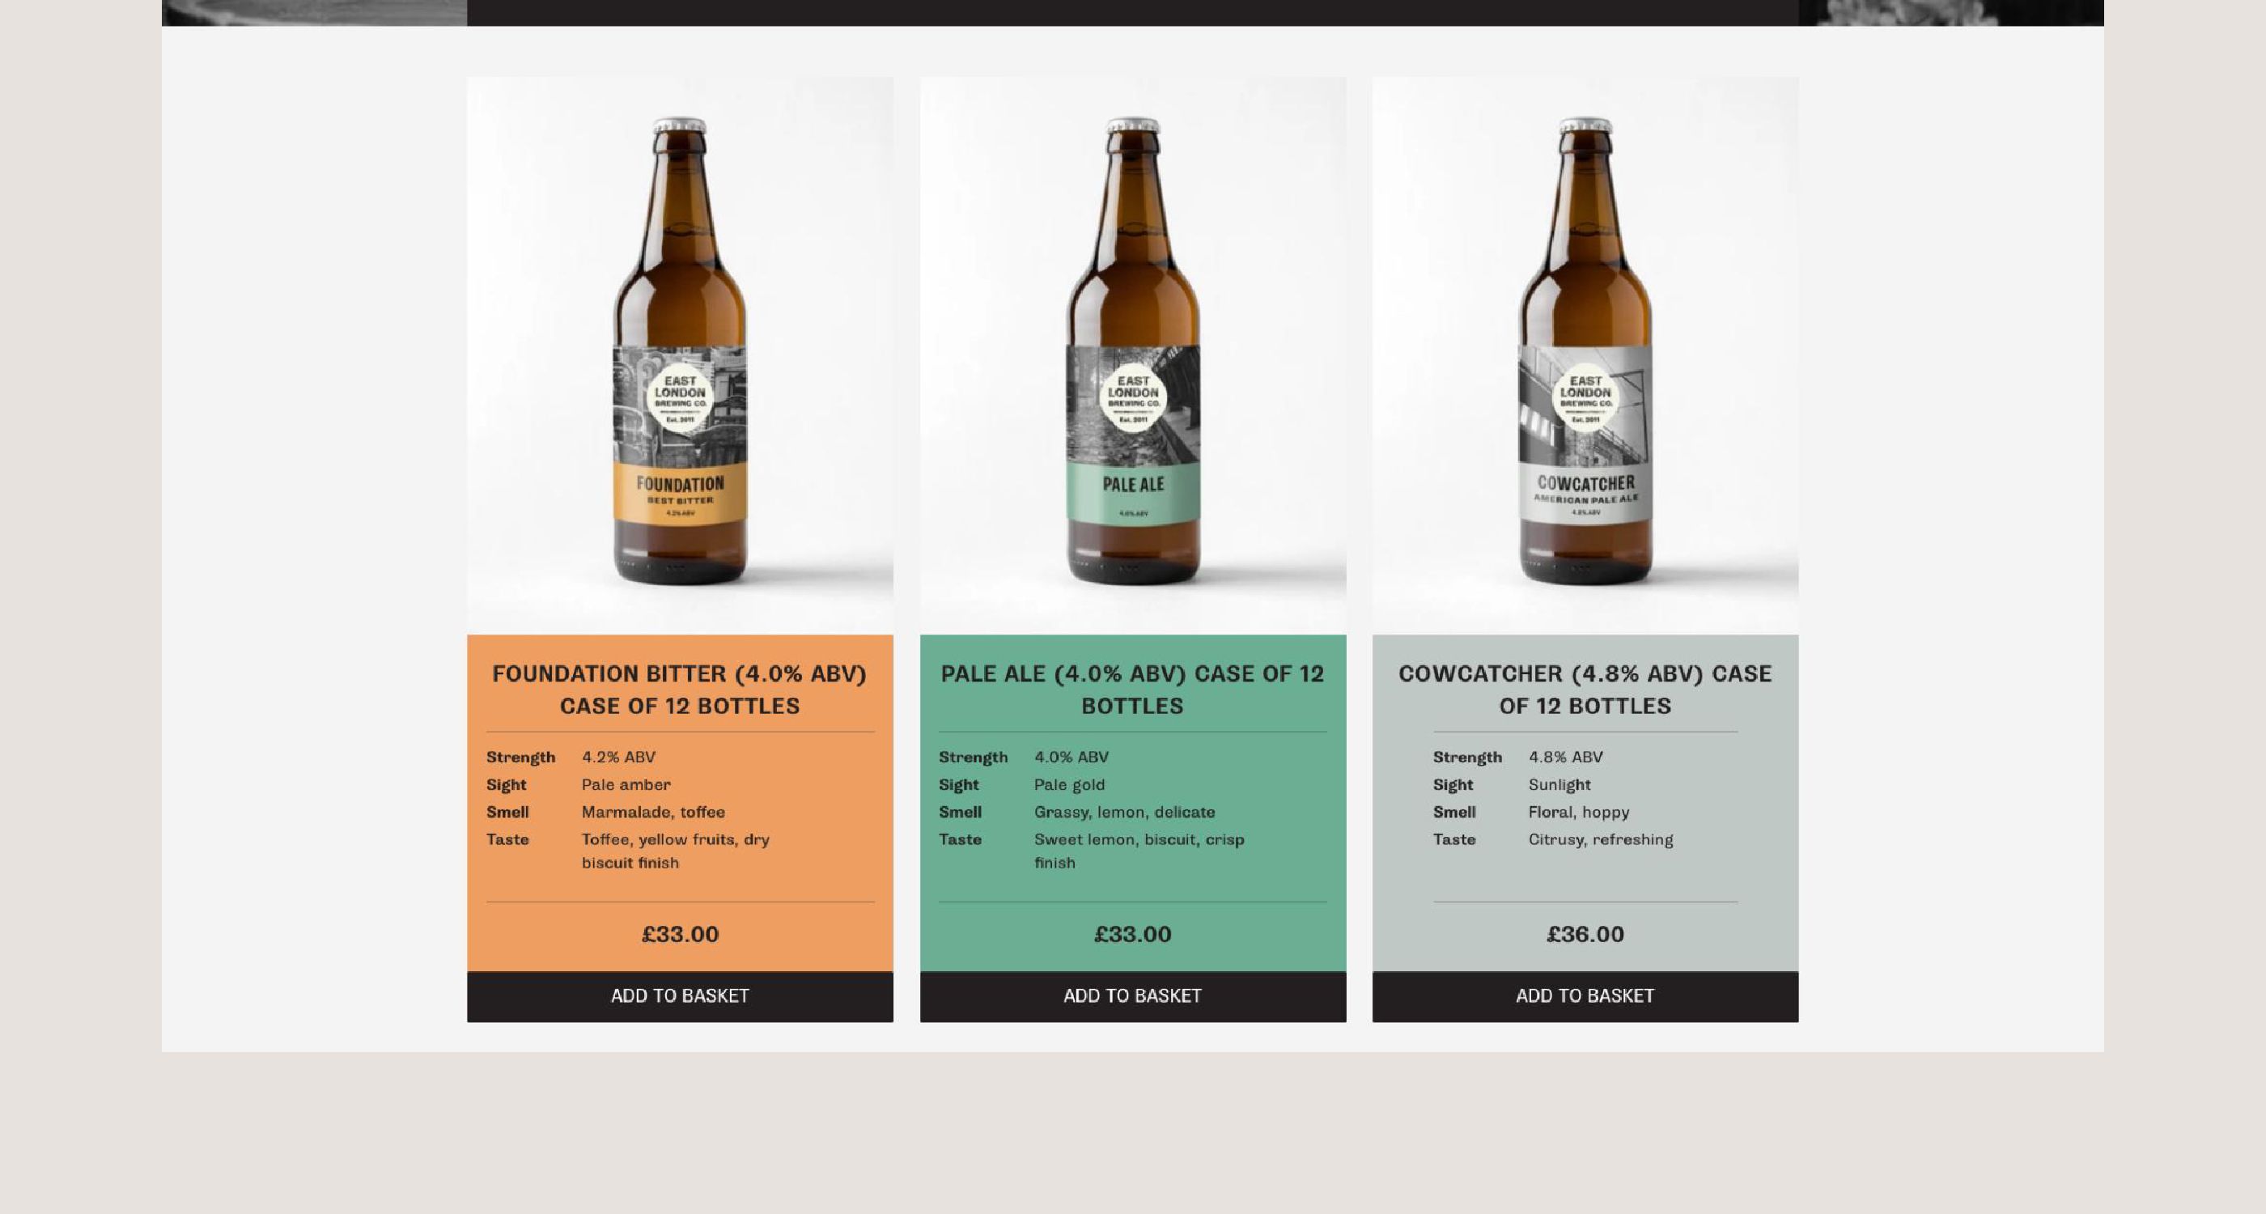2266x1214 pixels.
Task: Select the Foundation Bitter £33.00 price
Action: (680, 934)
